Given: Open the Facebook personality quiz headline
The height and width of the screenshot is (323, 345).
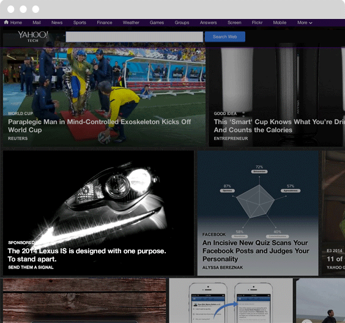Looking at the screenshot, I should pos(256,251).
